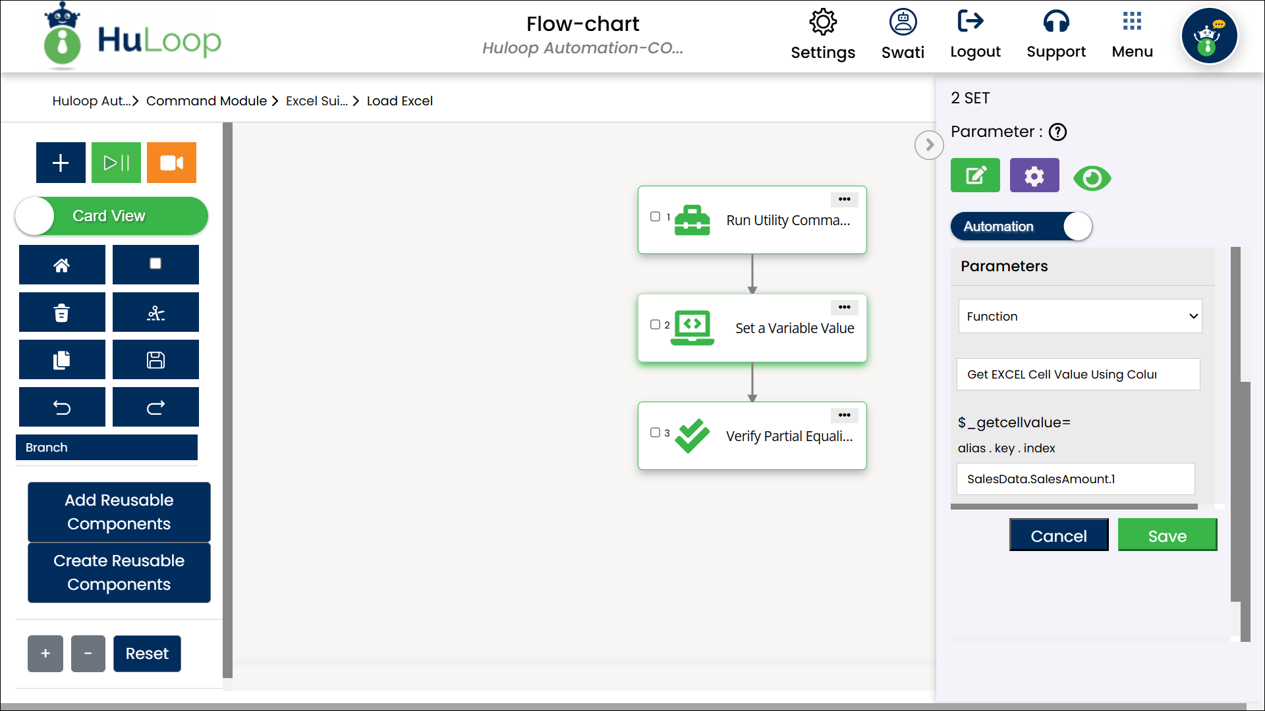
Task: Click the green edit pencil icon
Action: pos(975,176)
